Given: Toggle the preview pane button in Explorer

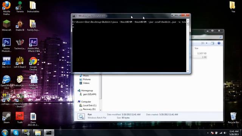Looking at the screenshot, I should coord(213,43).
